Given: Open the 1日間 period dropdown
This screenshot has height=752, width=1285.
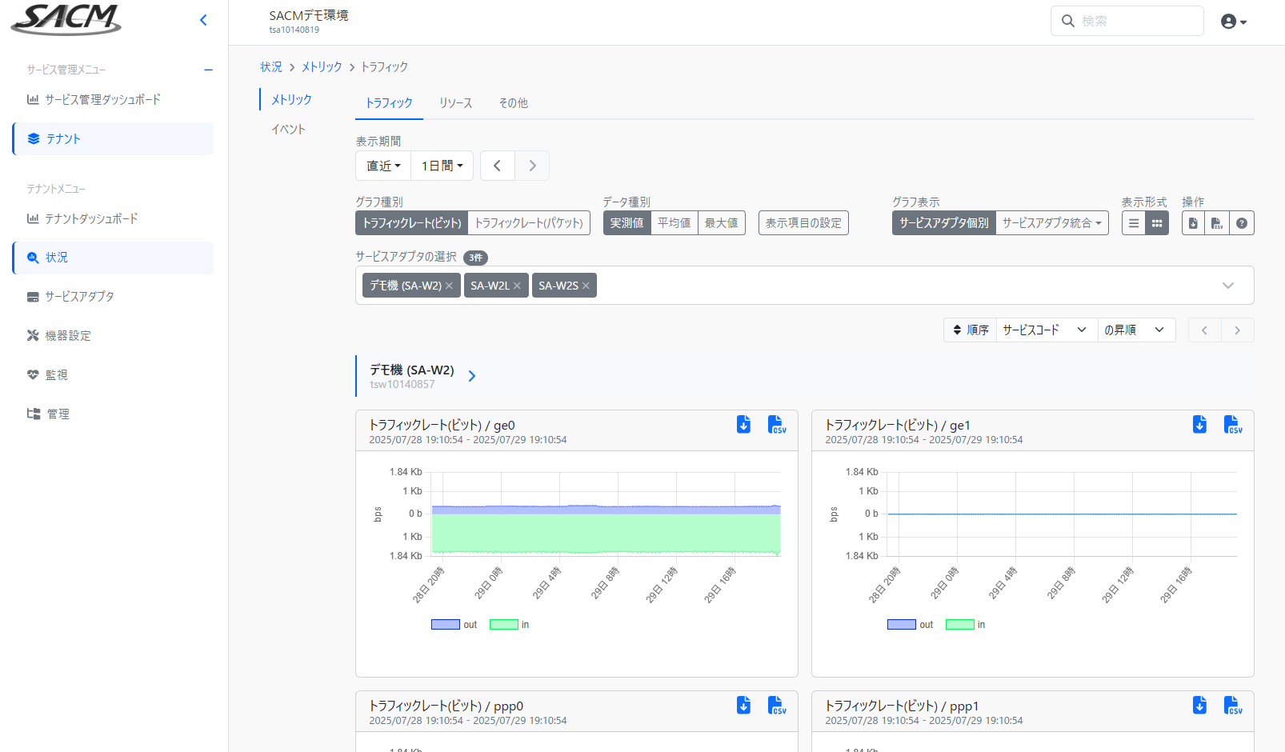Looking at the screenshot, I should click(x=442, y=166).
